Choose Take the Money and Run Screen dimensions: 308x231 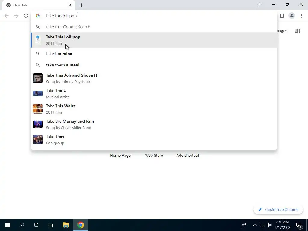pos(154,124)
